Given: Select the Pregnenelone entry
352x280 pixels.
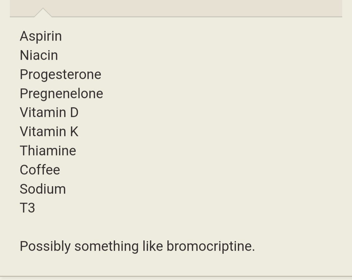Looking at the screenshot, I should pos(62,94).
